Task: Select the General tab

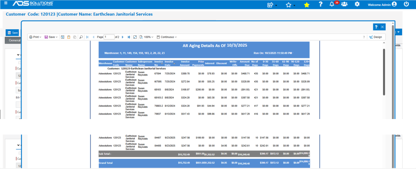Action: [x=14, y=41]
